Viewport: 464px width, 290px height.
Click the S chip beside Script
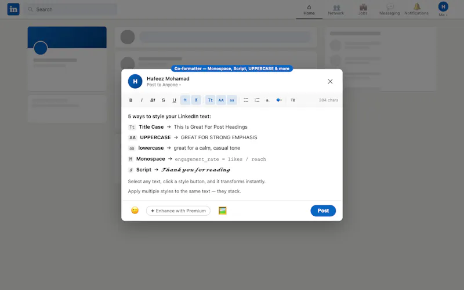pyautogui.click(x=131, y=170)
